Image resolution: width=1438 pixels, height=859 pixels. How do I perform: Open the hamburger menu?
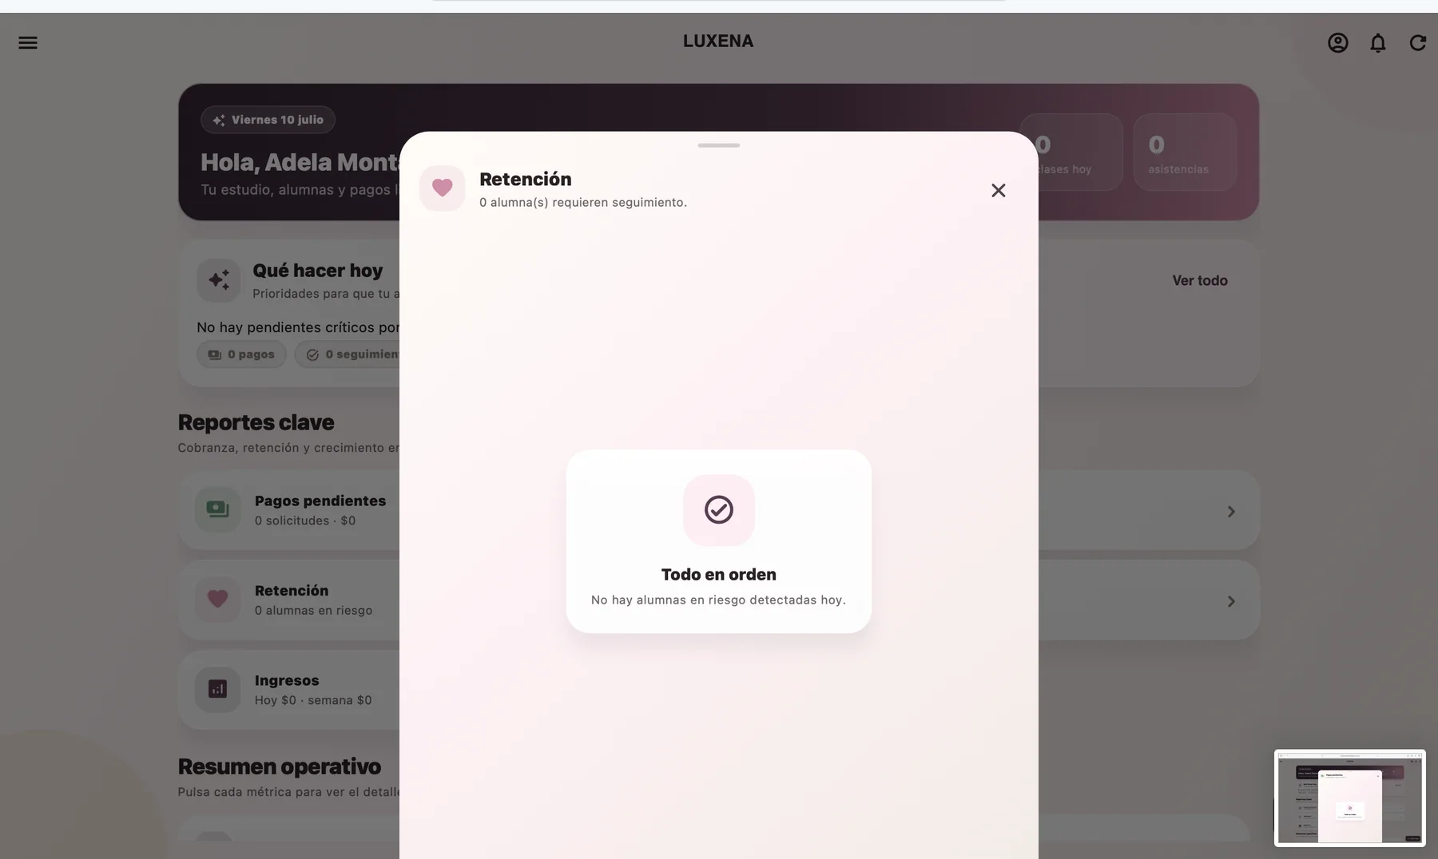(x=28, y=43)
